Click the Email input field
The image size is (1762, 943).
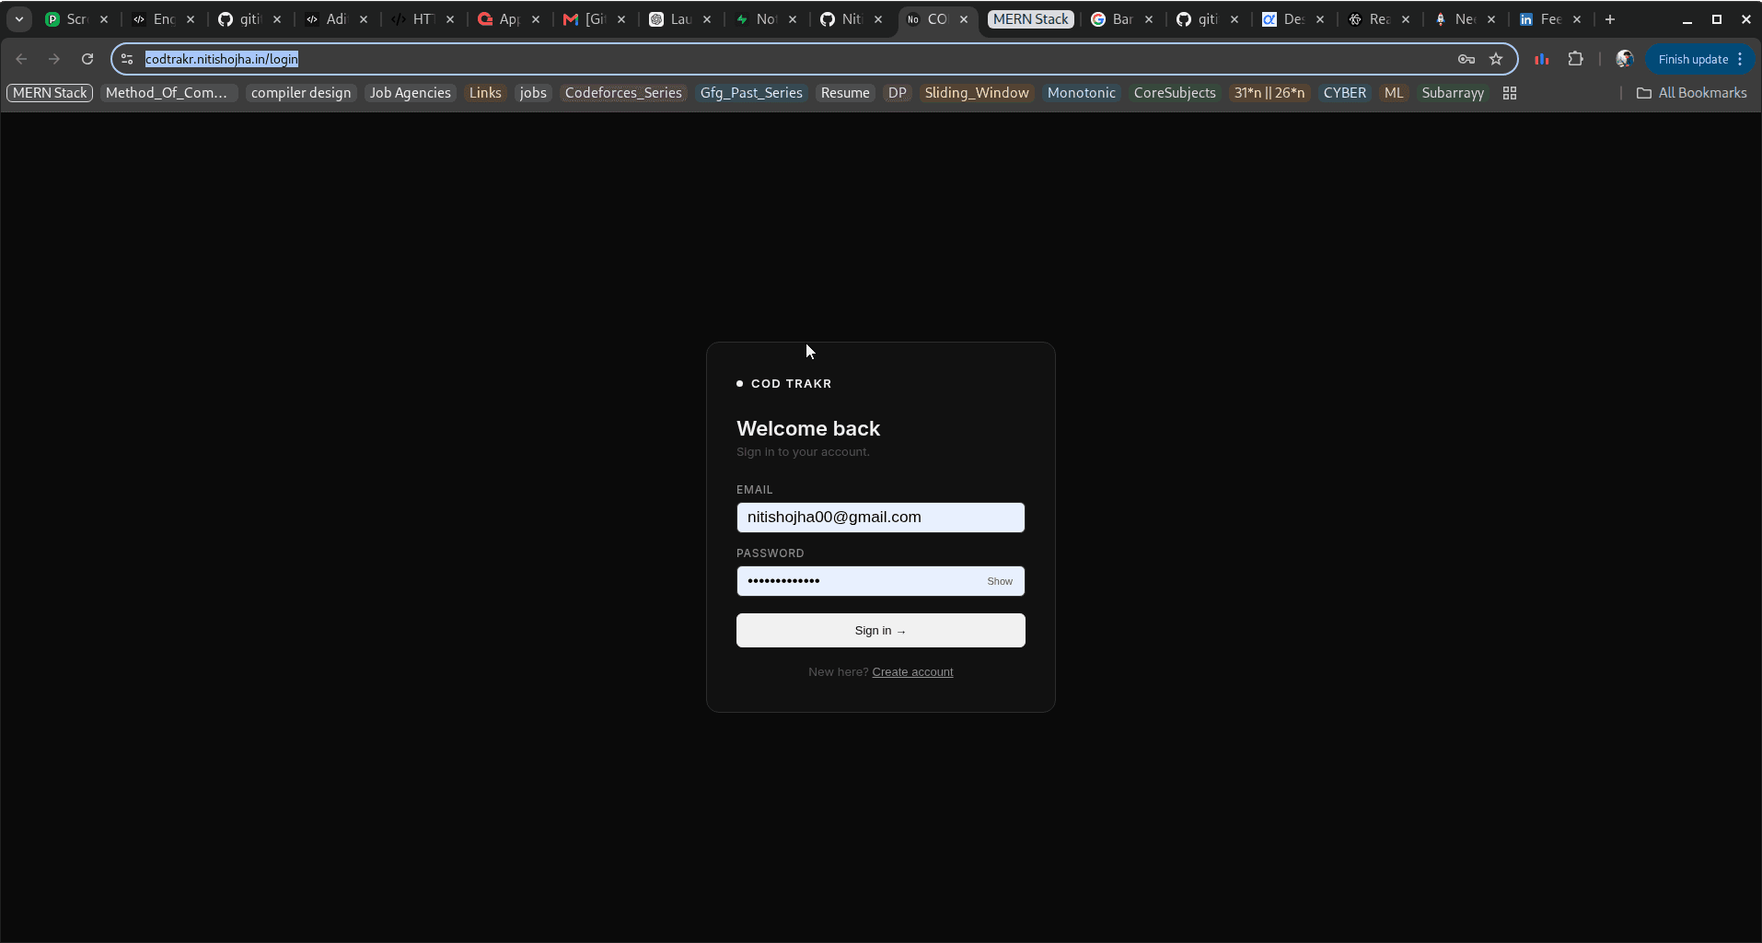(880, 518)
